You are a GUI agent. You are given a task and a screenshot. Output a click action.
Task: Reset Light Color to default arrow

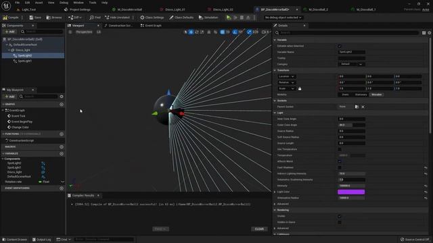(x=426, y=192)
